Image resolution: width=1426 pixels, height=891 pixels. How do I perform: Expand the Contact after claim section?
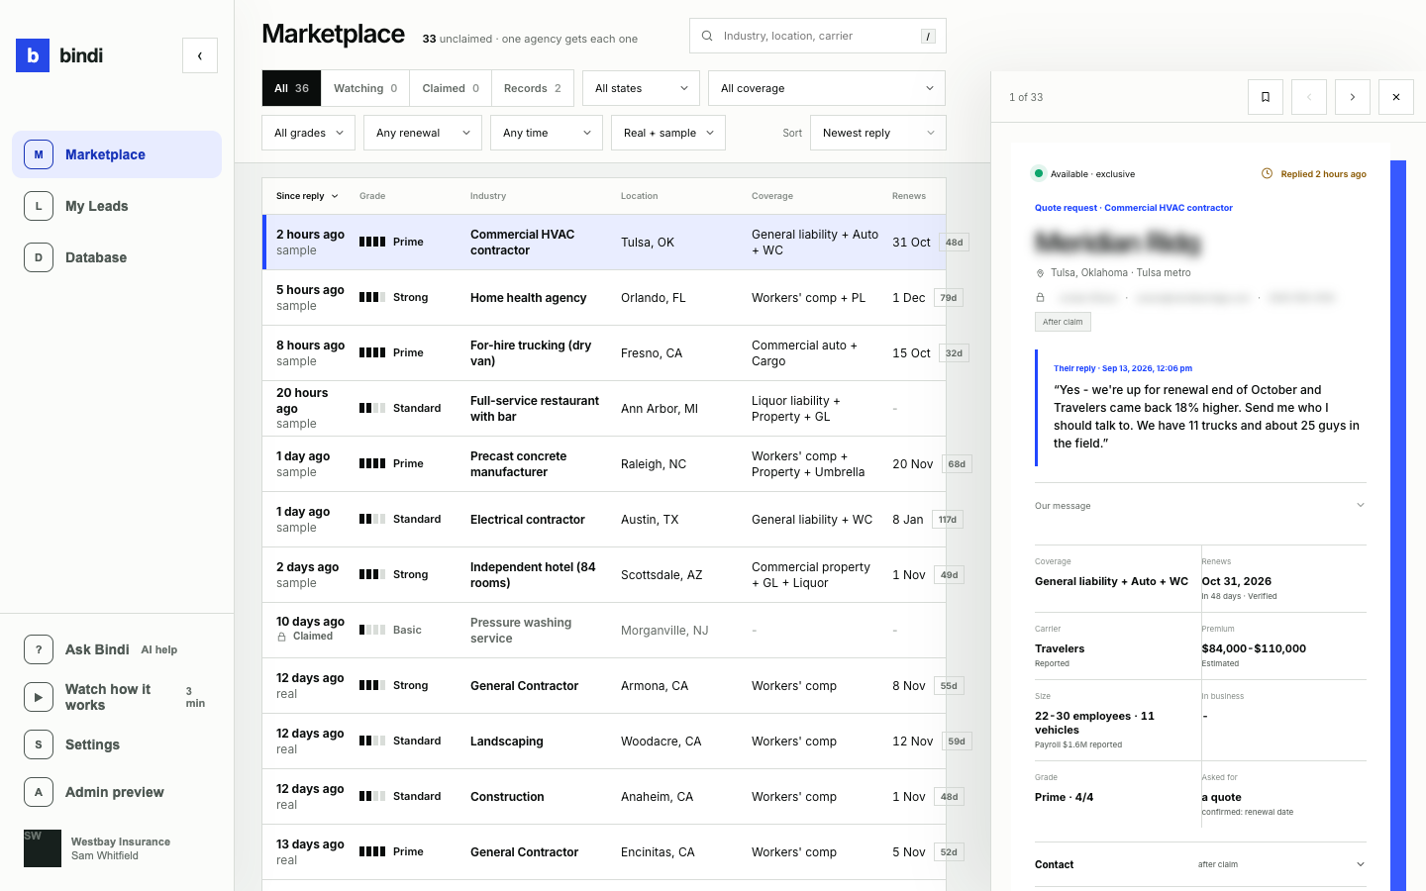1200,864
